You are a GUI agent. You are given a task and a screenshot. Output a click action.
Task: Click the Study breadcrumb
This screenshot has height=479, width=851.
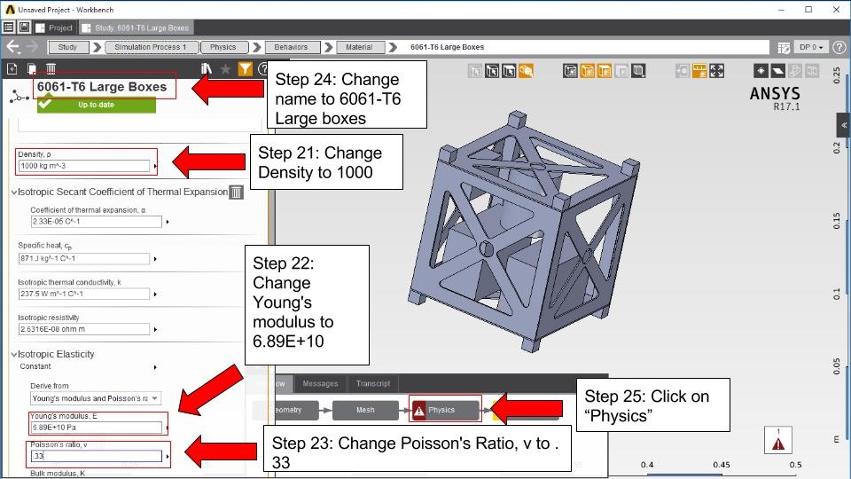68,47
